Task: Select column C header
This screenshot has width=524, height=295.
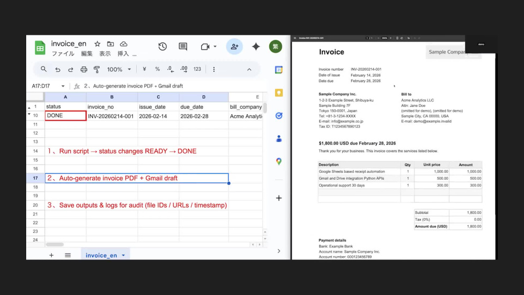Action: click(158, 97)
